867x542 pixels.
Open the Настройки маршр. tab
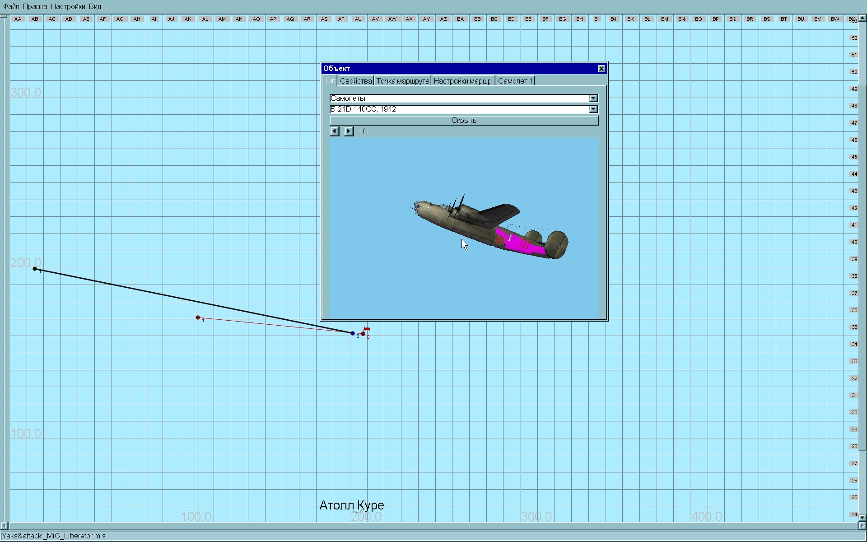[x=463, y=81]
